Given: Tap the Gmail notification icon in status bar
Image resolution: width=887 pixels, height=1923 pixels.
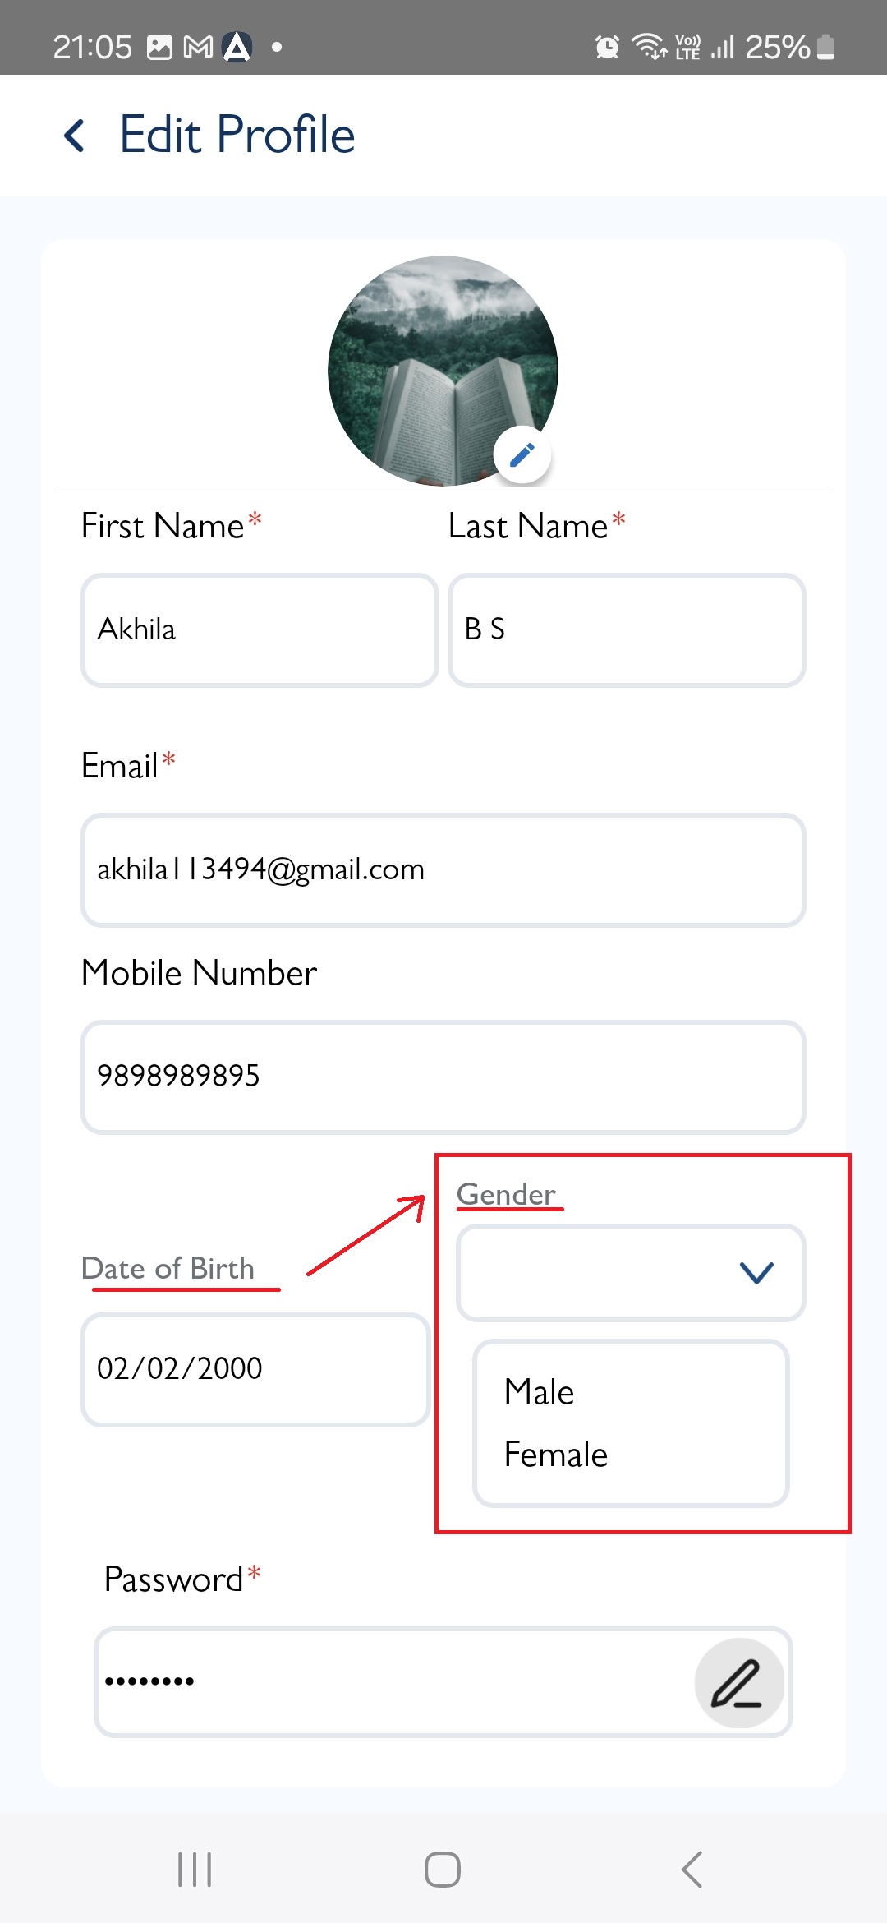Looking at the screenshot, I should tap(198, 48).
